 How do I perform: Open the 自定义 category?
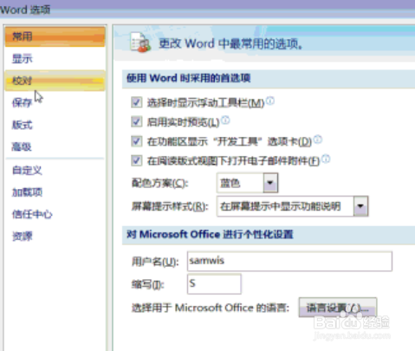[55, 170]
